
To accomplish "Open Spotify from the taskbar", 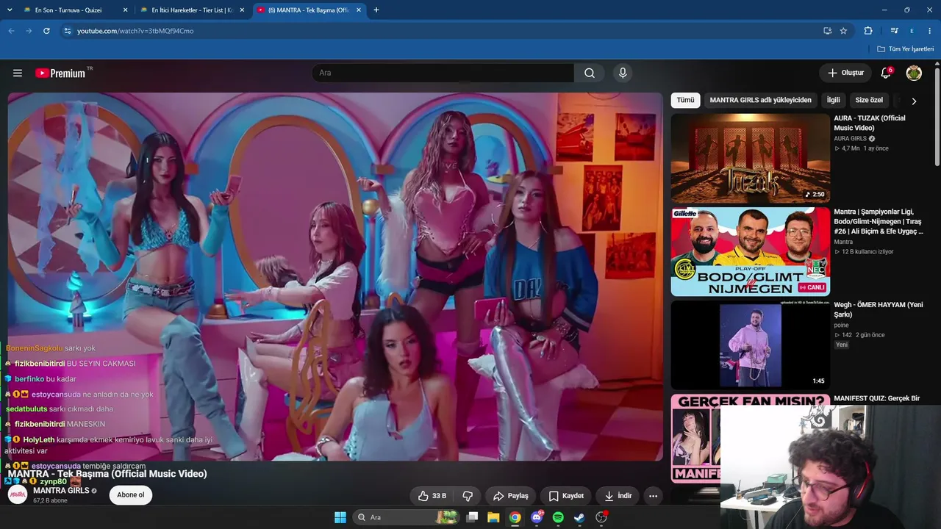I will click(558, 517).
